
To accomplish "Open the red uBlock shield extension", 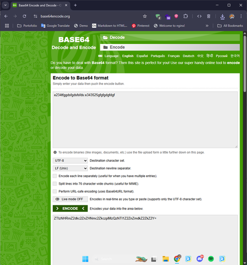I will point(176,16).
